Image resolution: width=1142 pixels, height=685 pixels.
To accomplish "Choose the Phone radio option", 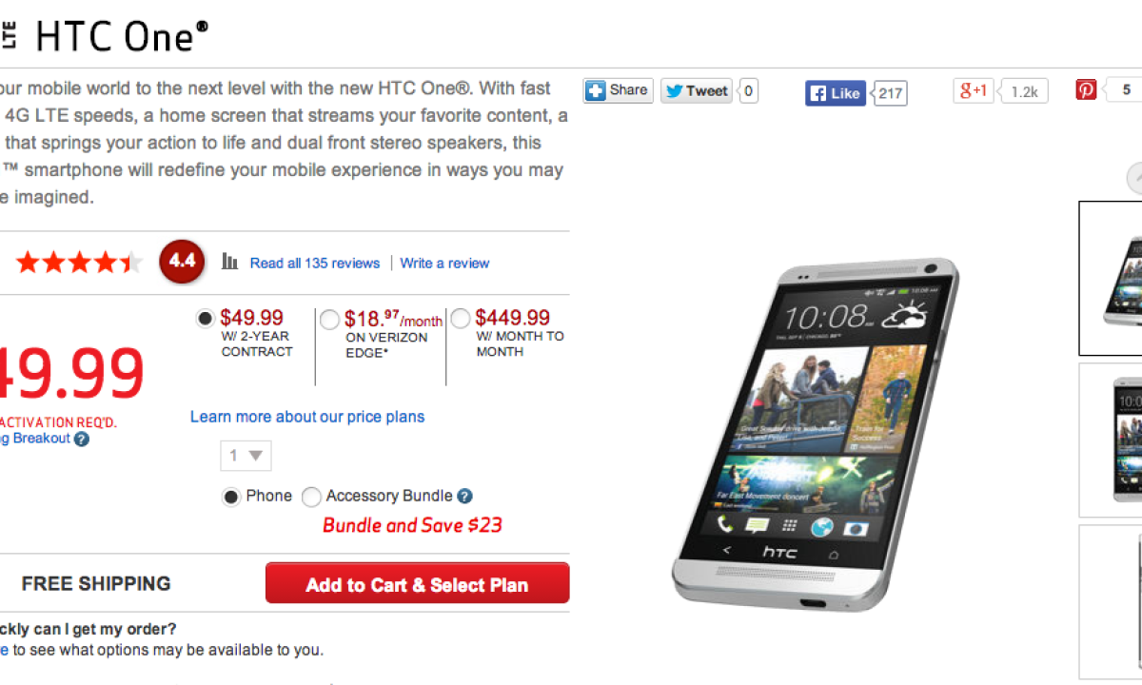I will pyautogui.click(x=231, y=497).
